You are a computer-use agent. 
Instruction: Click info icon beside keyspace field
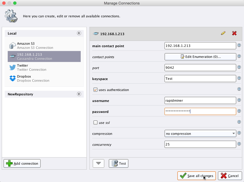pos(239,78)
